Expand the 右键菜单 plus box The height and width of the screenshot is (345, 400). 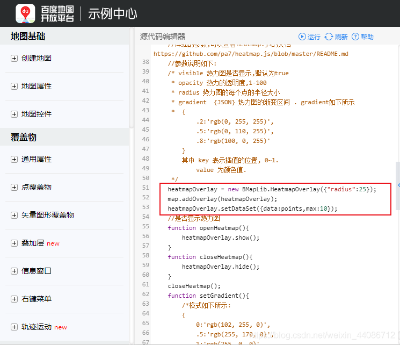point(14,299)
